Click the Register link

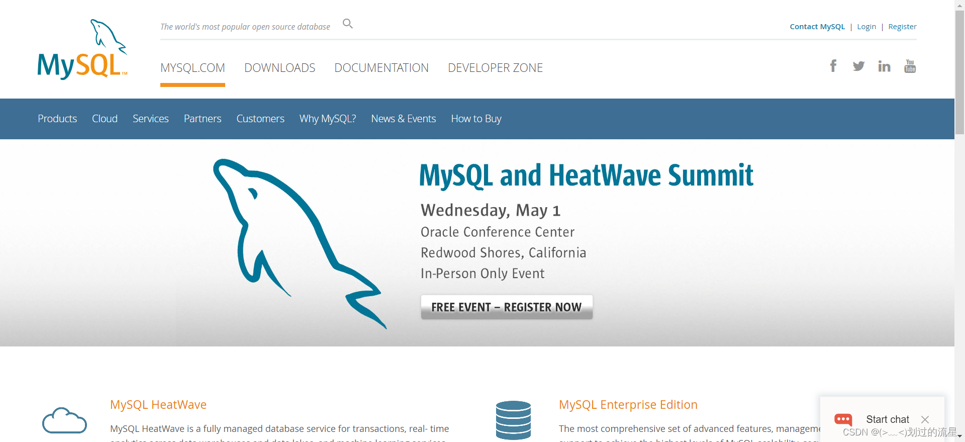902,27
